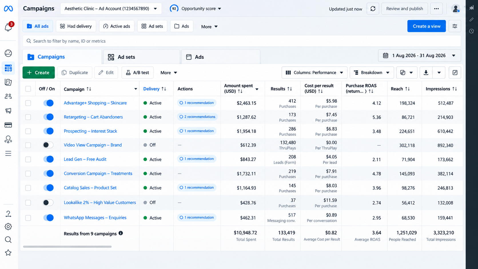Open the date range picker 1 Aug – 31 Aug 2026
The image size is (478, 269).
coord(419,55)
